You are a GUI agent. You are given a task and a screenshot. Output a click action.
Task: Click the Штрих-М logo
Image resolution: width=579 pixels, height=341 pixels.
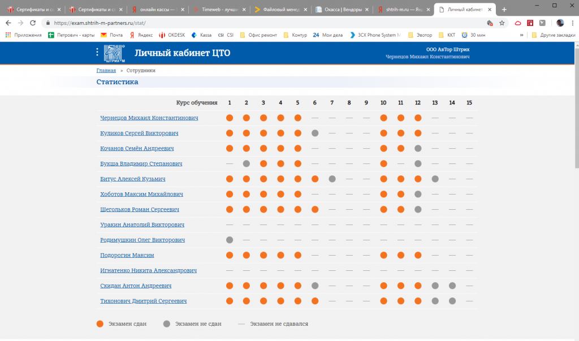tap(114, 53)
